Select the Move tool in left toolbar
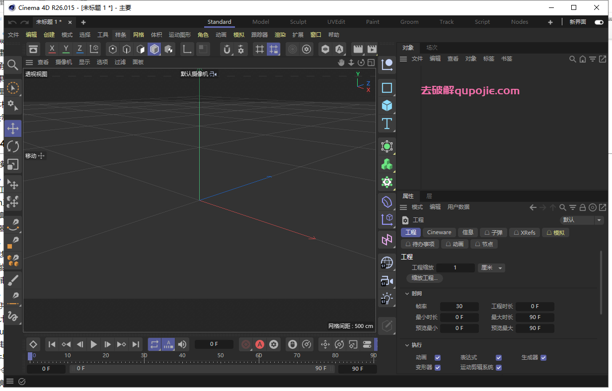Image resolution: width=612 pixels, height=391 pixels. pyautogui.click(x=13, y=129)
